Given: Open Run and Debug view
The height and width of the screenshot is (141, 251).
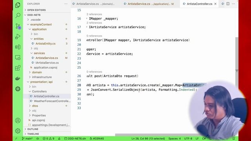Looking at the screenshot, I should (18, 36).
